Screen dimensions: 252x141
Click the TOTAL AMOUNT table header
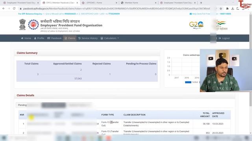click(205, 115)
